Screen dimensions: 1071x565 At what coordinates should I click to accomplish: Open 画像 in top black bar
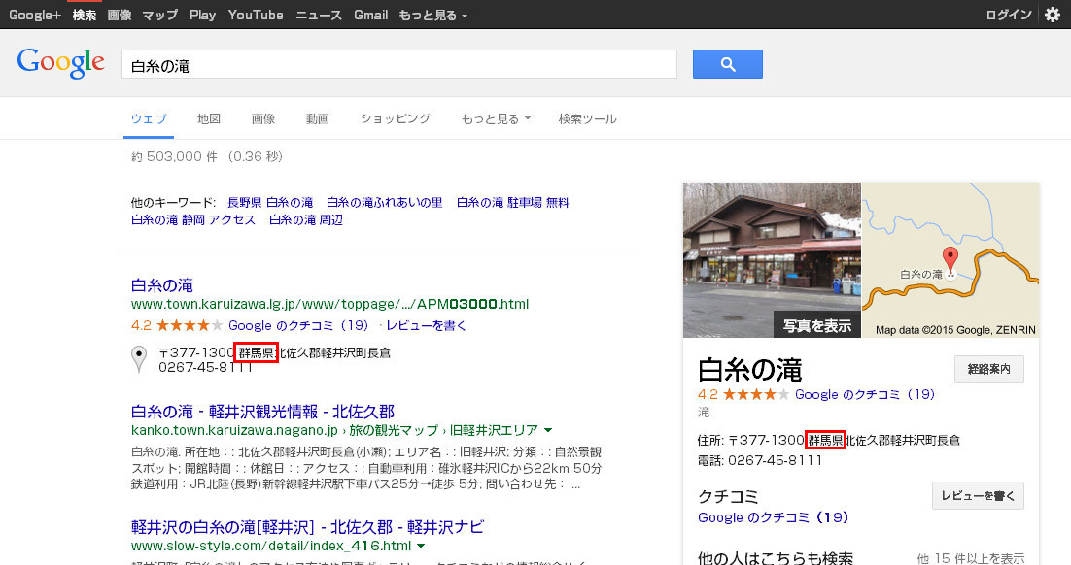point(120,15)
